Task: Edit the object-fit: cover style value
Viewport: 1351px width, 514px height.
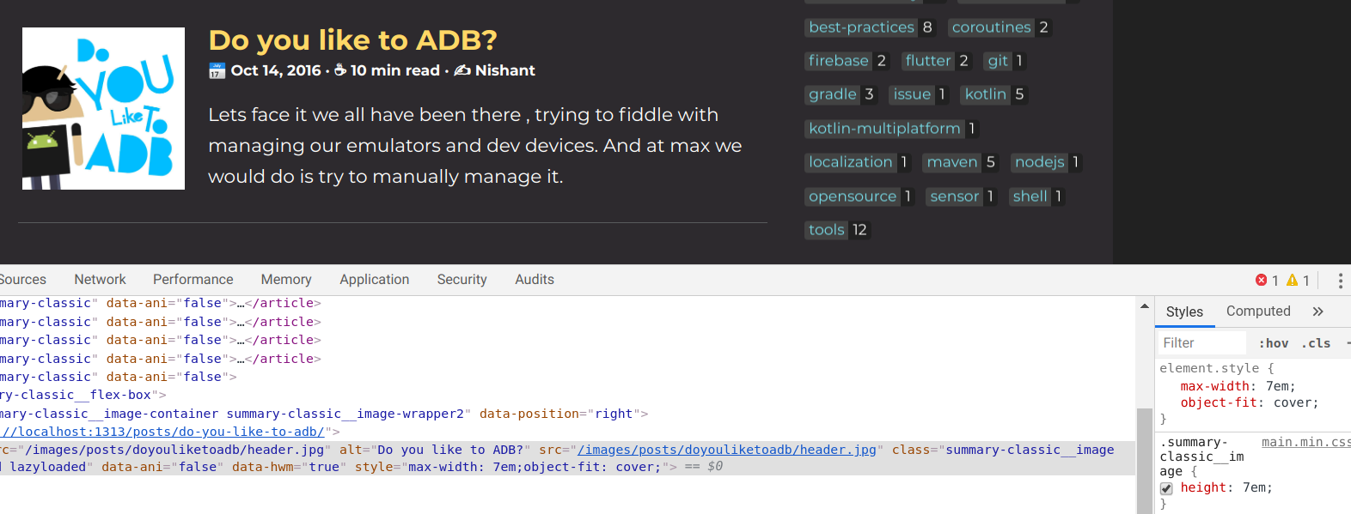Action: pyautogui.click(x=1293, y=402)
